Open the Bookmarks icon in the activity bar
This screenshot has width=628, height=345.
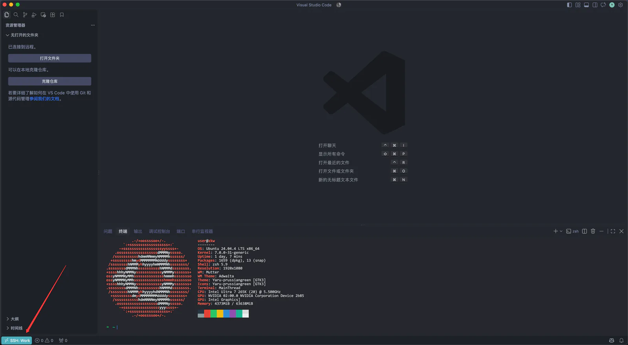pyautogui.click(x=62, y=15)
